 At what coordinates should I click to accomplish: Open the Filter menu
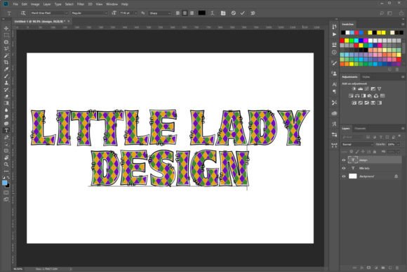[x=81, y=4]
